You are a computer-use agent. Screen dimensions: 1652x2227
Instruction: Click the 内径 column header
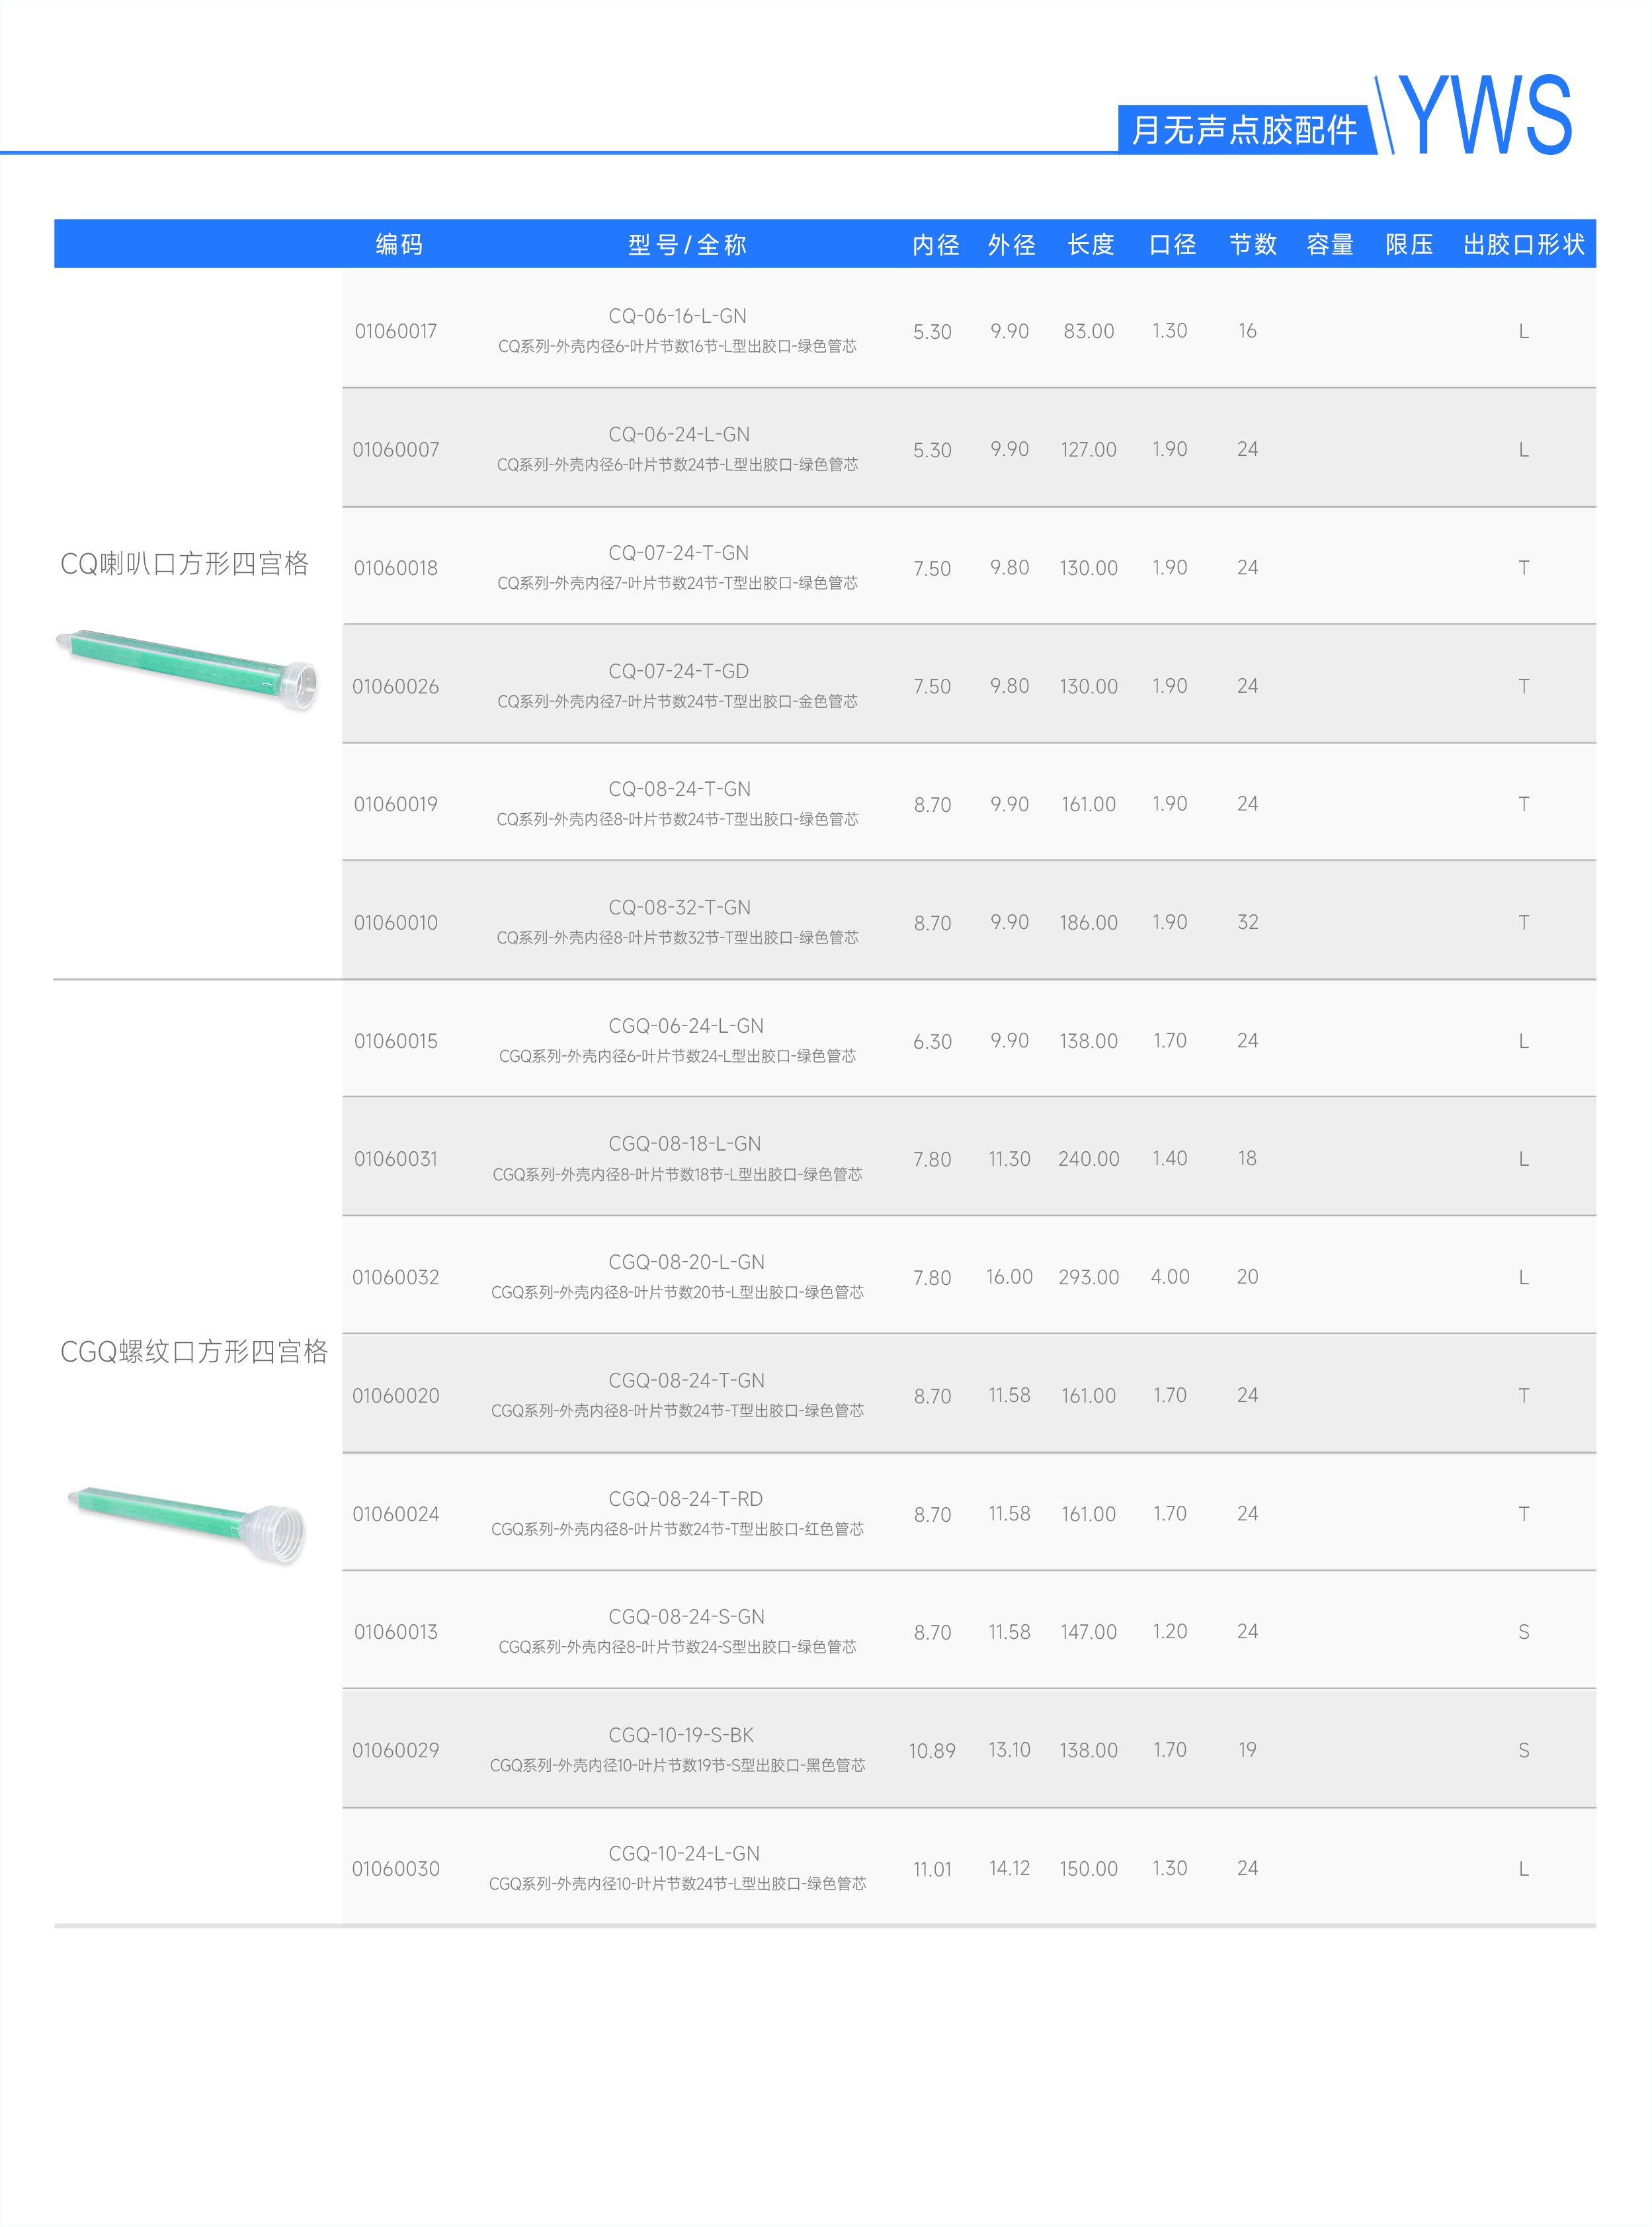click(935, 244)
